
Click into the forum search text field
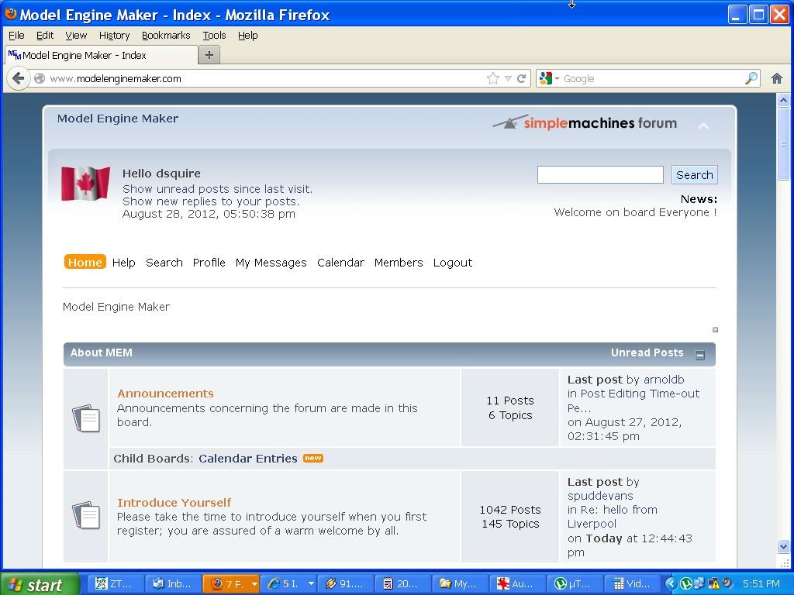tap(600, 174)
